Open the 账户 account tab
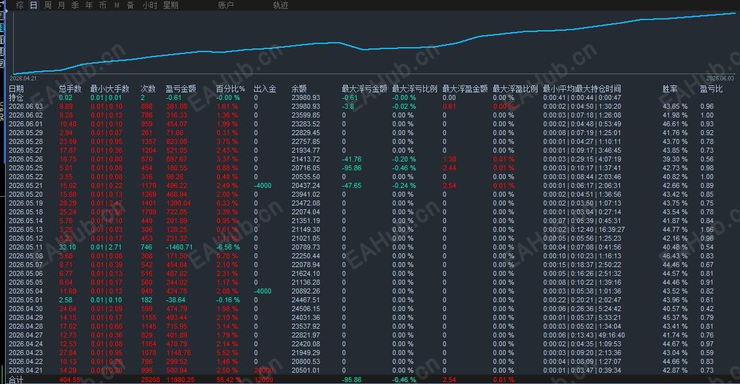 (226, 5)
